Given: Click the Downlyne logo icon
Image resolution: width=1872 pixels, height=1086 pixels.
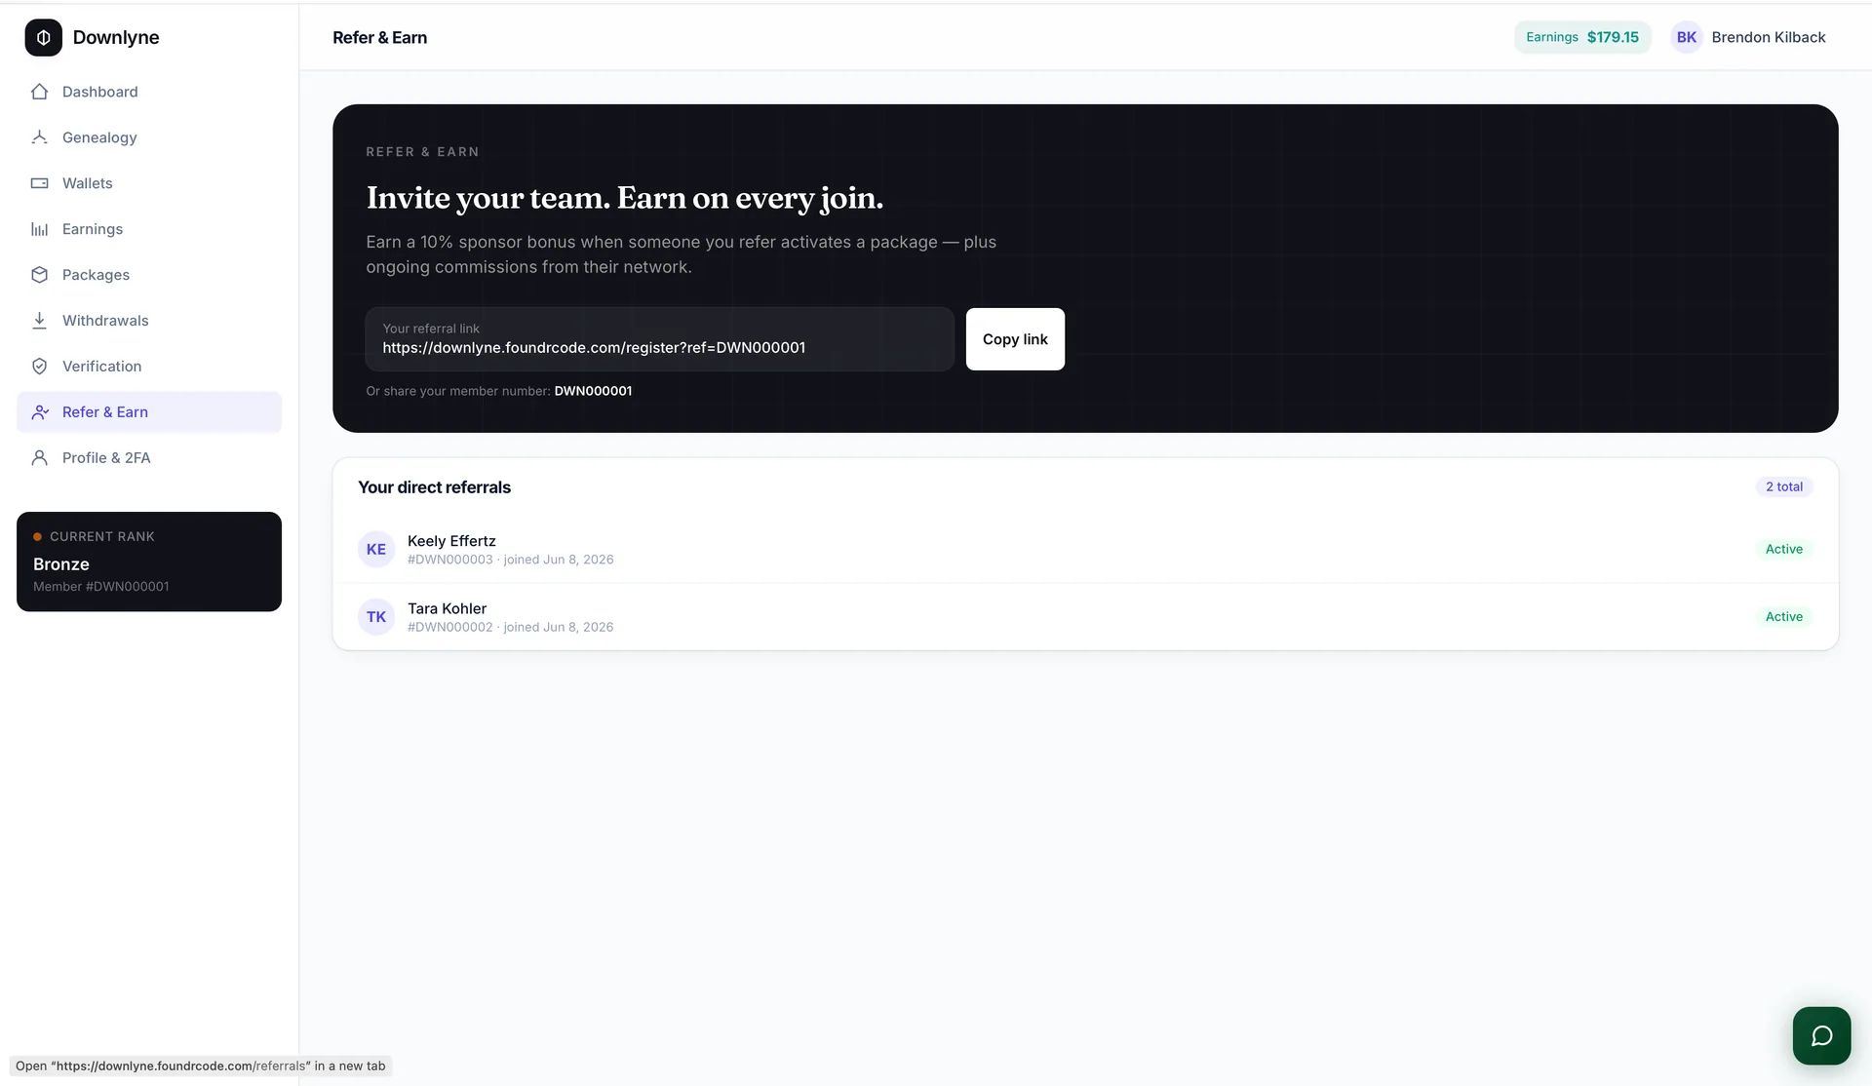Looking at the screenshot, I should pyautogui.click(x=43, y=37).
